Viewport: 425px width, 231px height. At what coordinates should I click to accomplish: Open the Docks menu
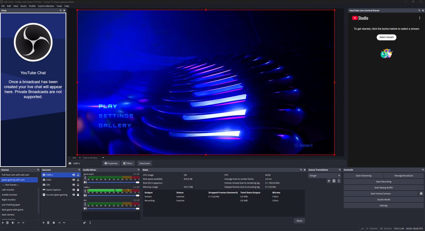pyautogui.click(x=23, y=6)
